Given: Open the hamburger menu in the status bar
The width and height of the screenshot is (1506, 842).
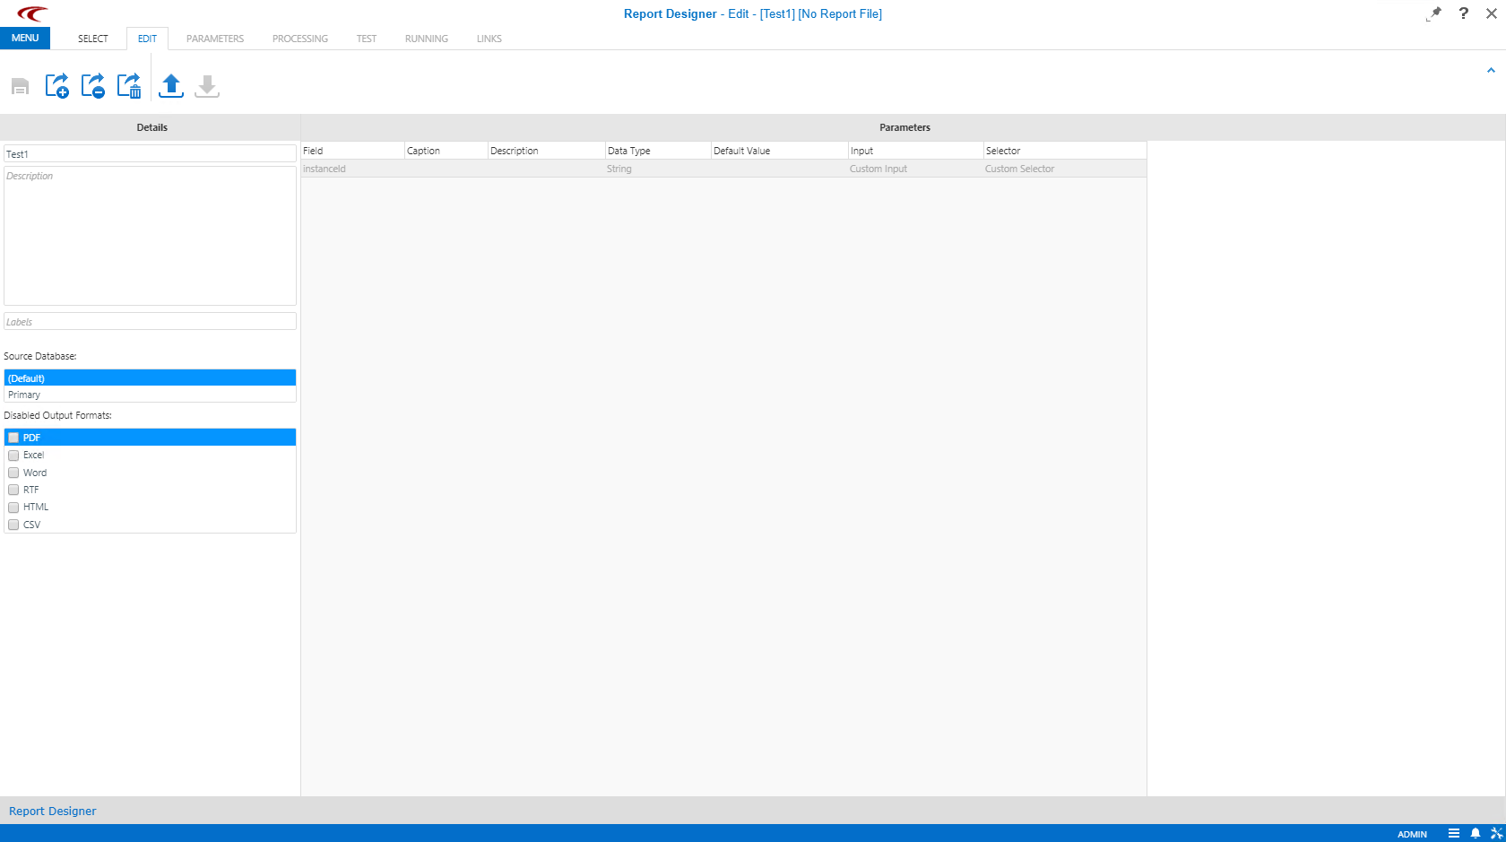Looking at the screenshot, I should [1453, 833].
